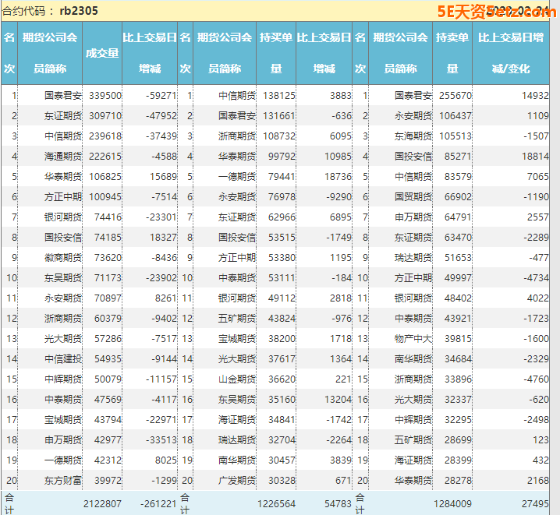Click volume value 57286 for 光大期货

tap(108, 338)
